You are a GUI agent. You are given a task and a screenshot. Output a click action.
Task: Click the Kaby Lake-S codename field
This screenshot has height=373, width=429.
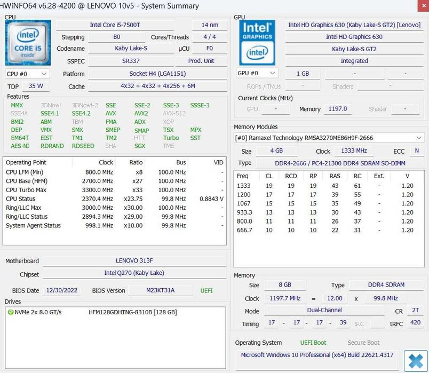131,49
